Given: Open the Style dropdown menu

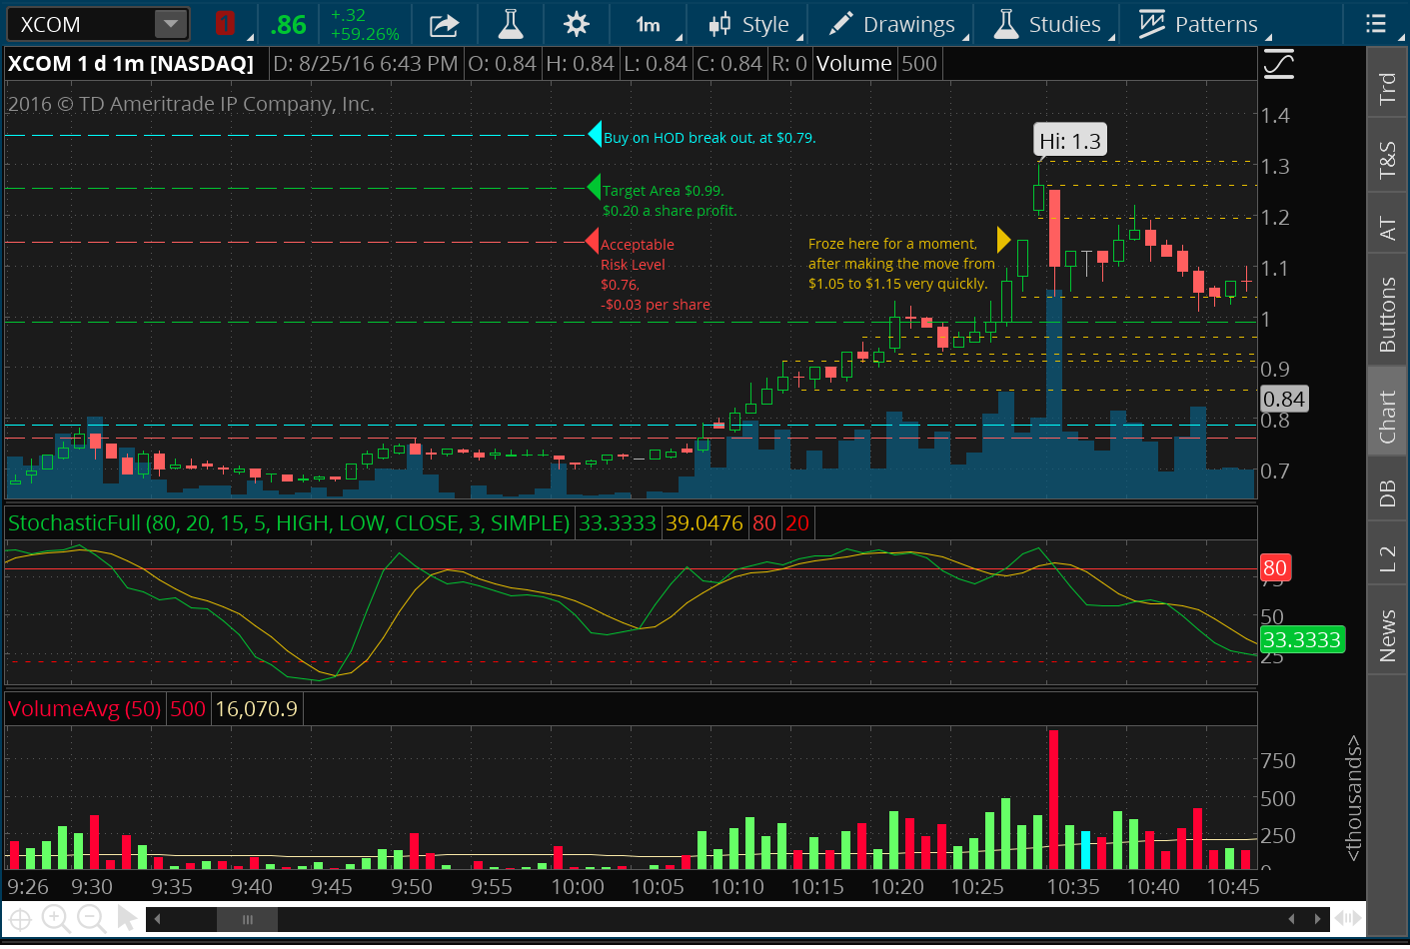Looking at the screenshot, I should 751,25.
